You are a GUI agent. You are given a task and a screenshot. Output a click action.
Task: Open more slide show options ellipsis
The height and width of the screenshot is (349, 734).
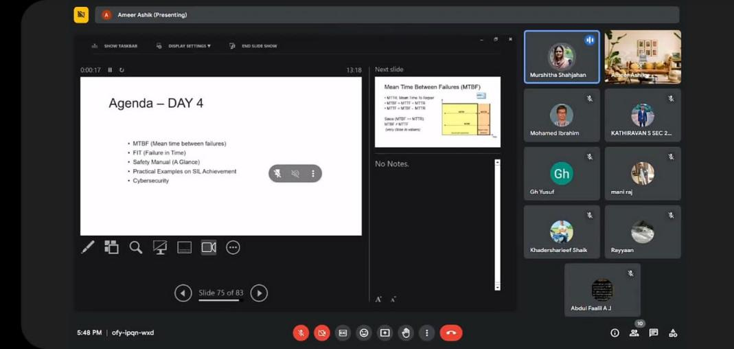coord(233,247)
